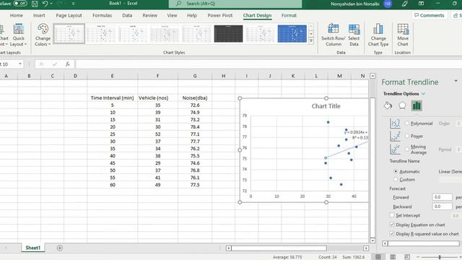The image size is (462, 260).
Task: Add a new sheet with plus icon
Action: click(59, 248)
